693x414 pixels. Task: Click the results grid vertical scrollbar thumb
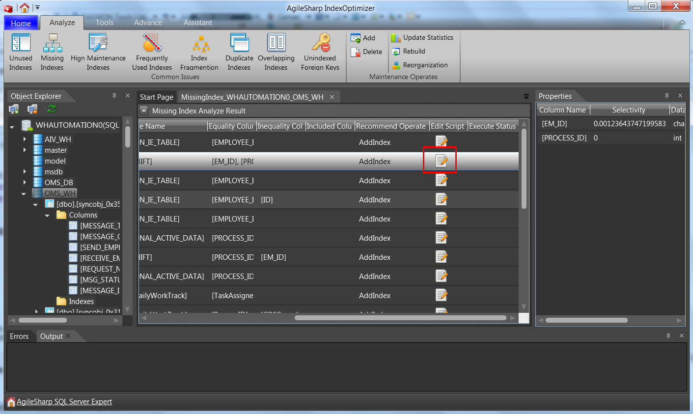coord(524,169)
